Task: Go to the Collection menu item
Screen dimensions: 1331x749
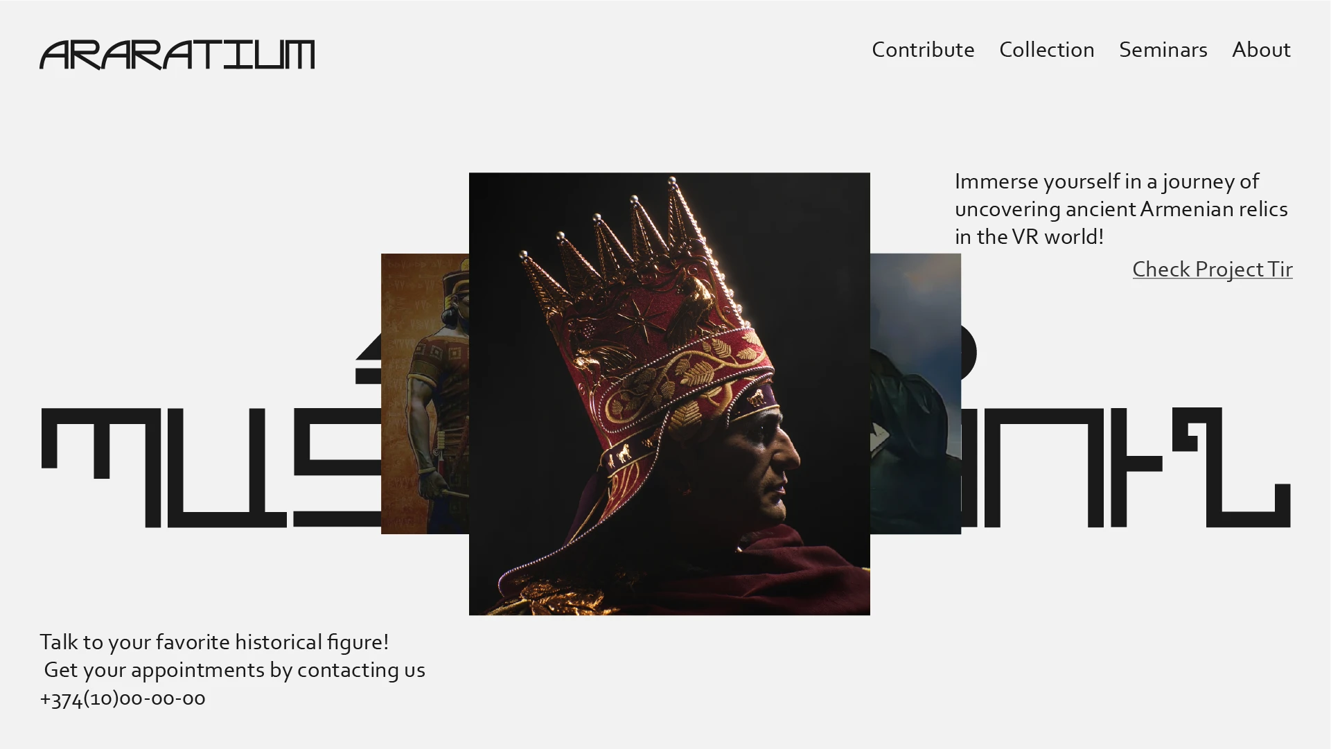Action: [x=1046, y=50]
